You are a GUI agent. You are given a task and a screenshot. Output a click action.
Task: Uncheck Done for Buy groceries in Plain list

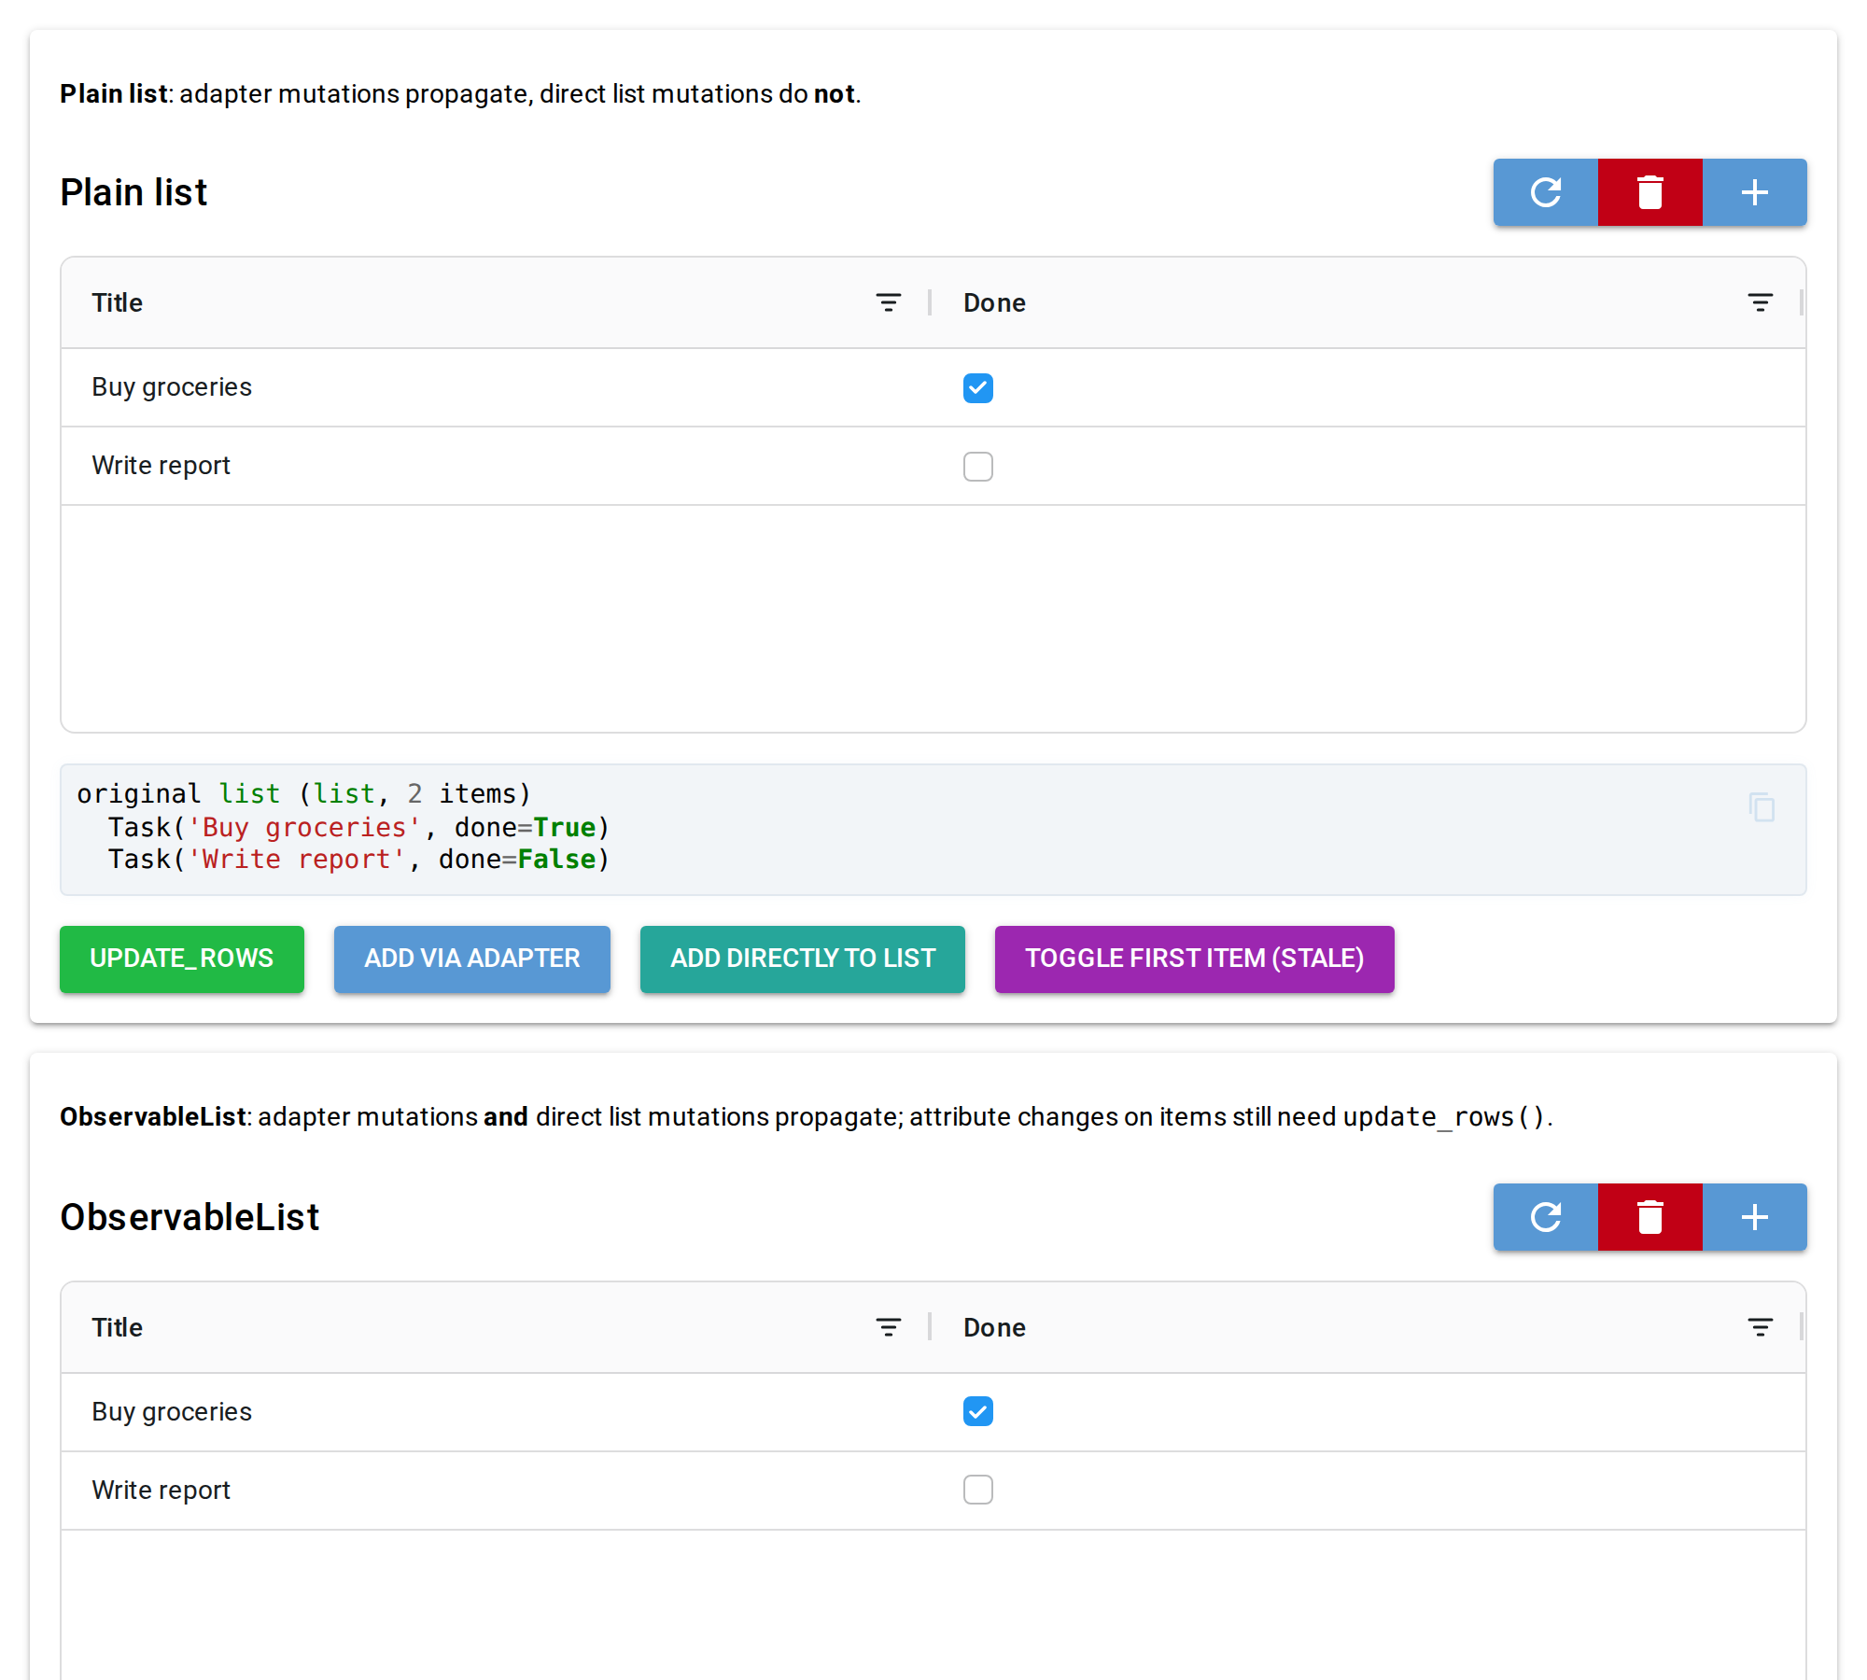click(978, 387)
